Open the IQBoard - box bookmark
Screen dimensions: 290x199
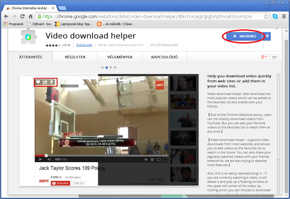(39, 24)
